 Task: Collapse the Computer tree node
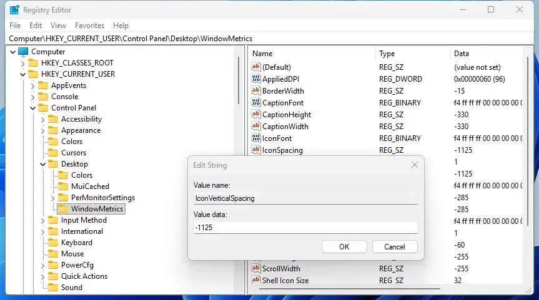coord(12,52)
